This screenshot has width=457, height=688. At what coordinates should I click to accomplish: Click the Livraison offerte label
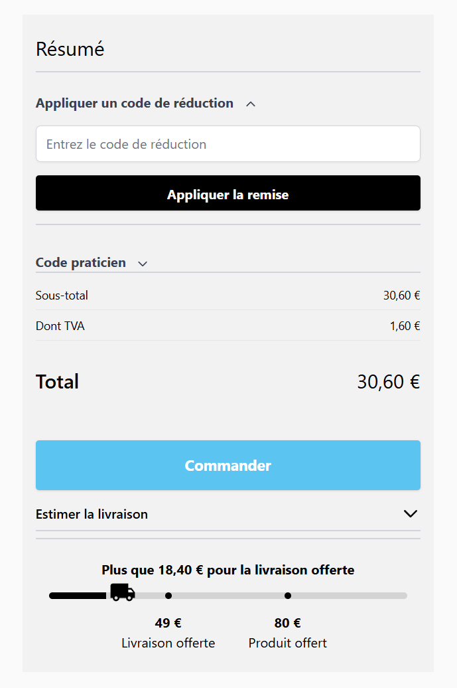[x=168, y=643]
